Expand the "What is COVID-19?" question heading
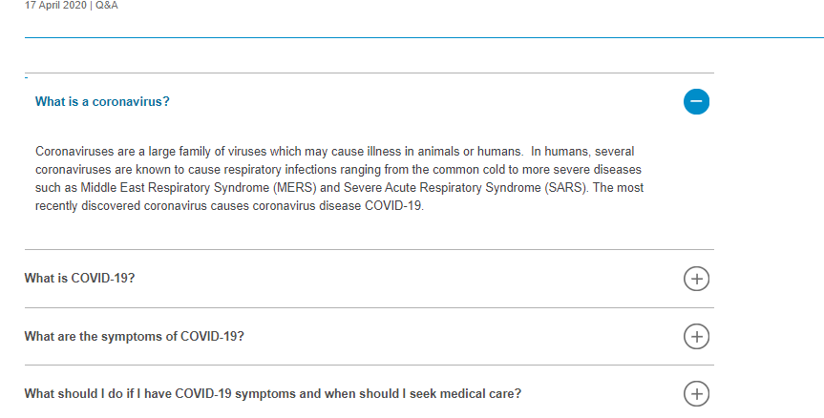 point(79,278)
